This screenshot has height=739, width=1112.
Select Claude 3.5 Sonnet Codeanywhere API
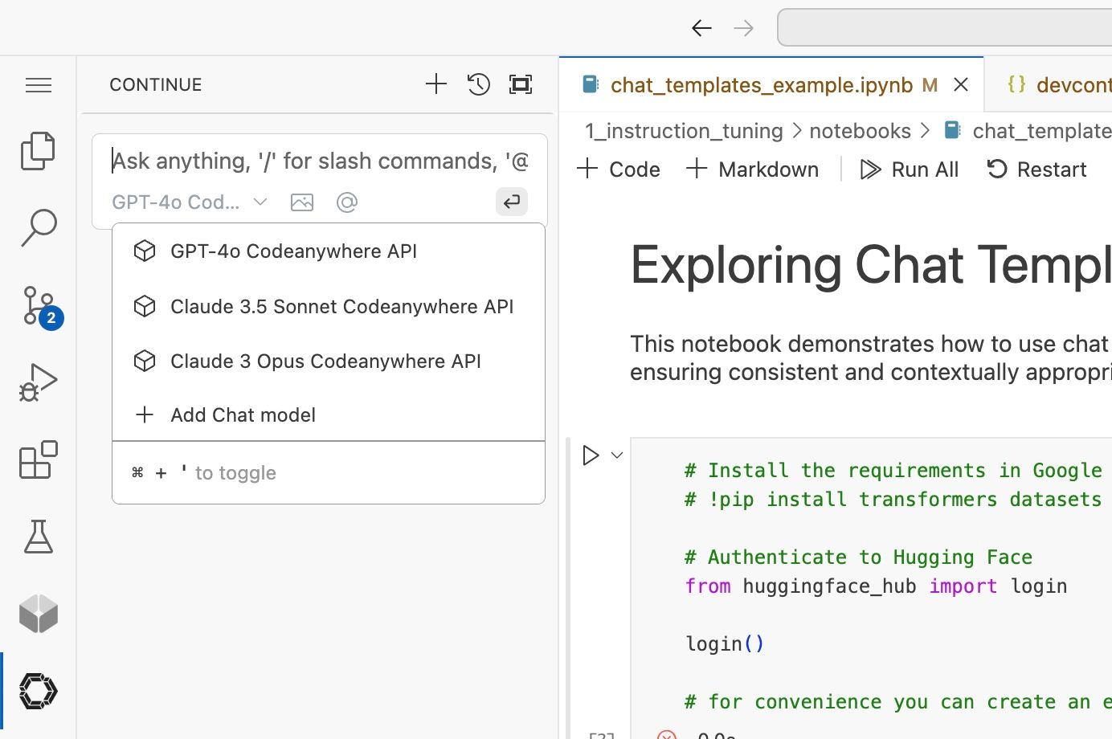pos(342,306)
